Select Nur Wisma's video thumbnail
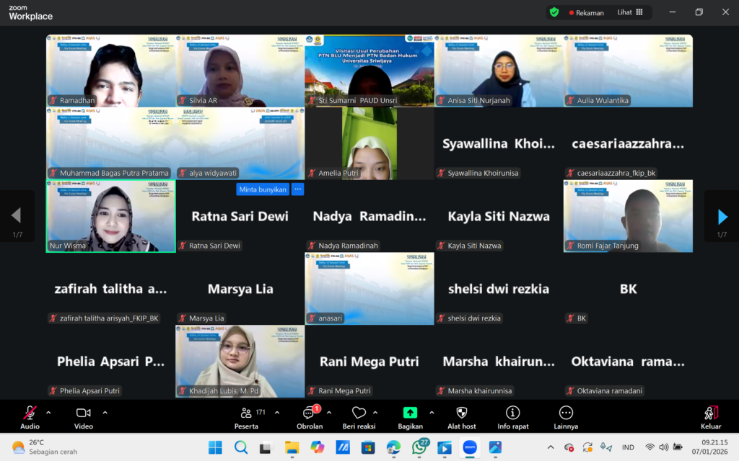739x461 pixels. (110, 216)
